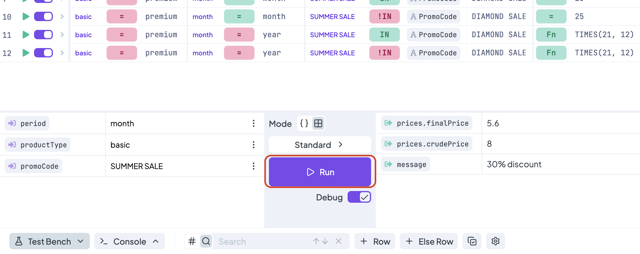
Task: Expand row 11 chevron
Action: (62, 35)
